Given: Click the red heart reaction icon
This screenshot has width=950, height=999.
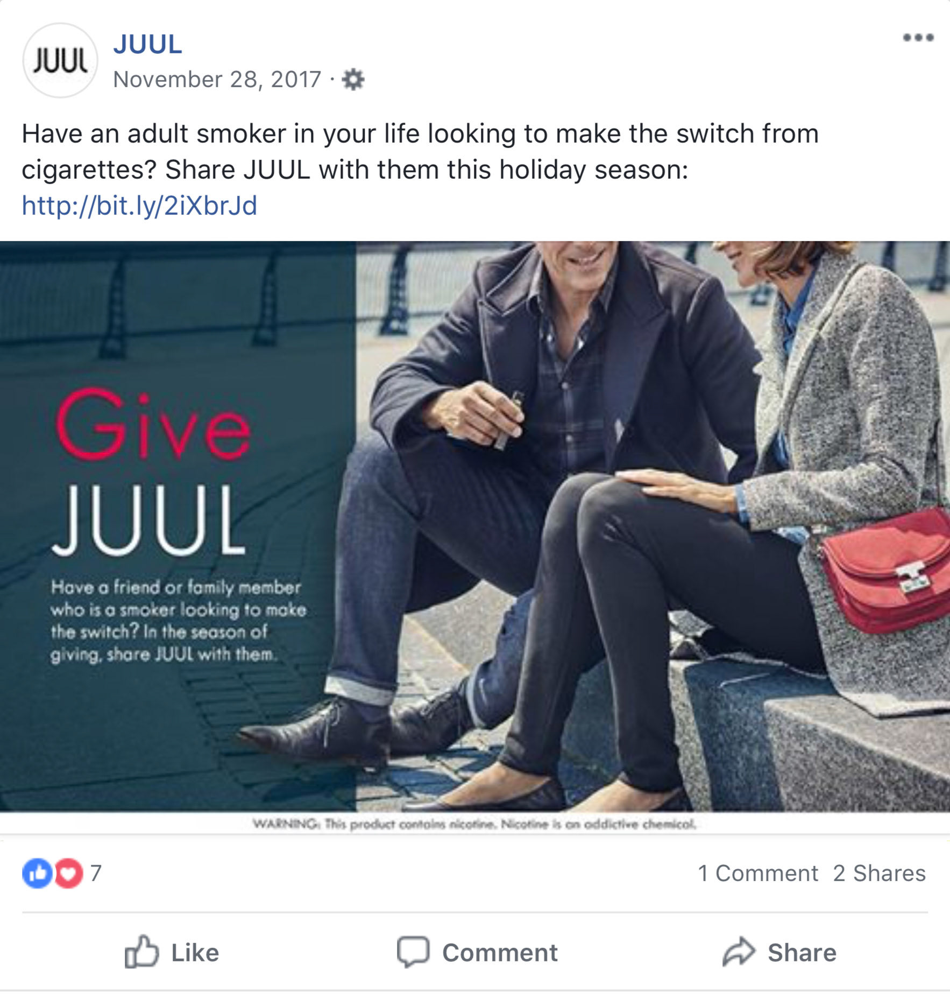Looking at the screenshot, I should pyautogui.click(x=68, y=873).
